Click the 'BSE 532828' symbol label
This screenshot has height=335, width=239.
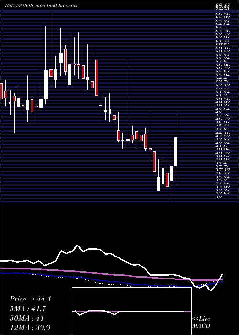[x=19, y=6]
